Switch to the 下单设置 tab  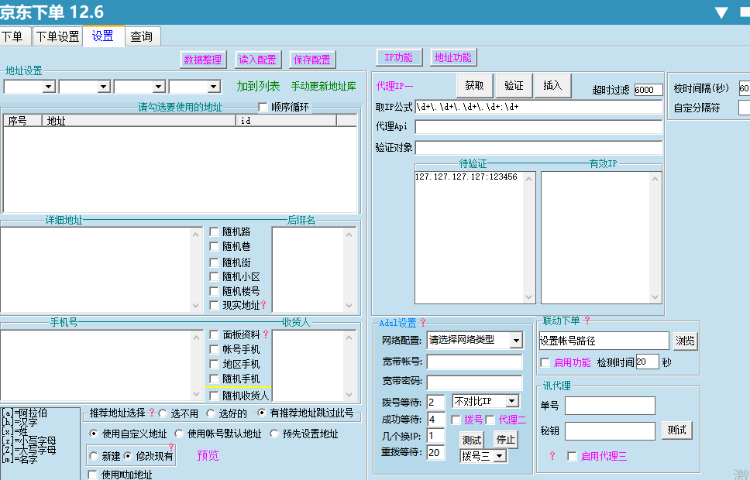58,36
